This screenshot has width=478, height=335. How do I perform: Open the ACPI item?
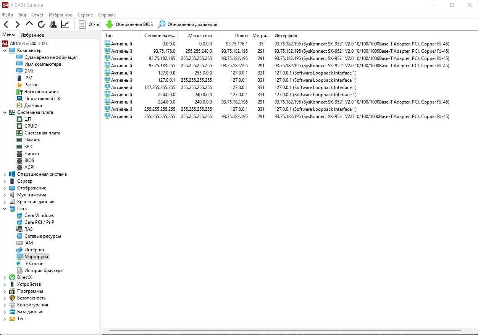pyautogui.click(x=25, y=167)
